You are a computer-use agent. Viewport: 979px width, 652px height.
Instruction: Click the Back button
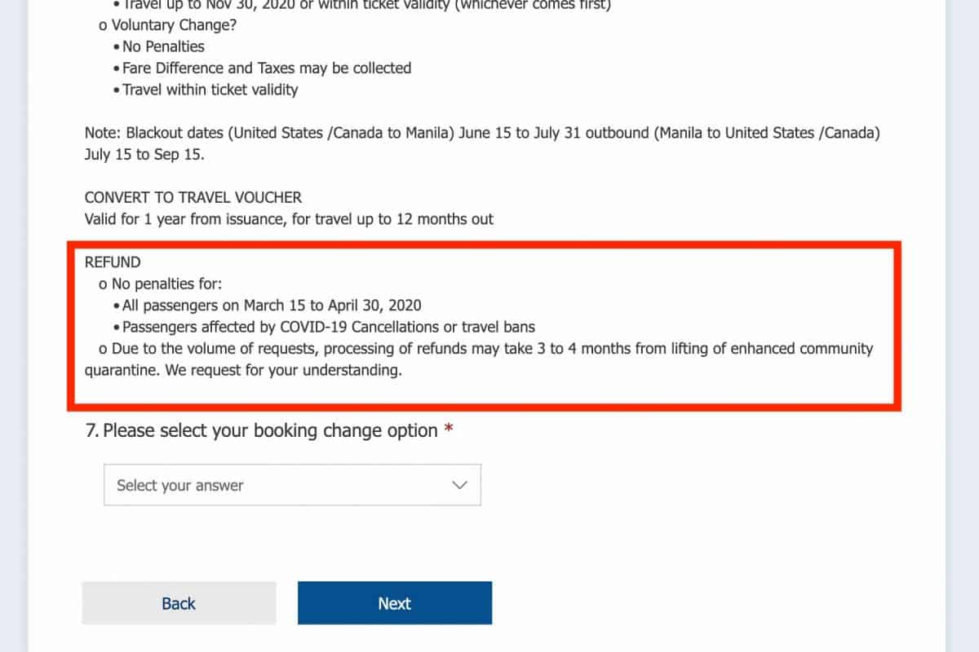[179, 603]
